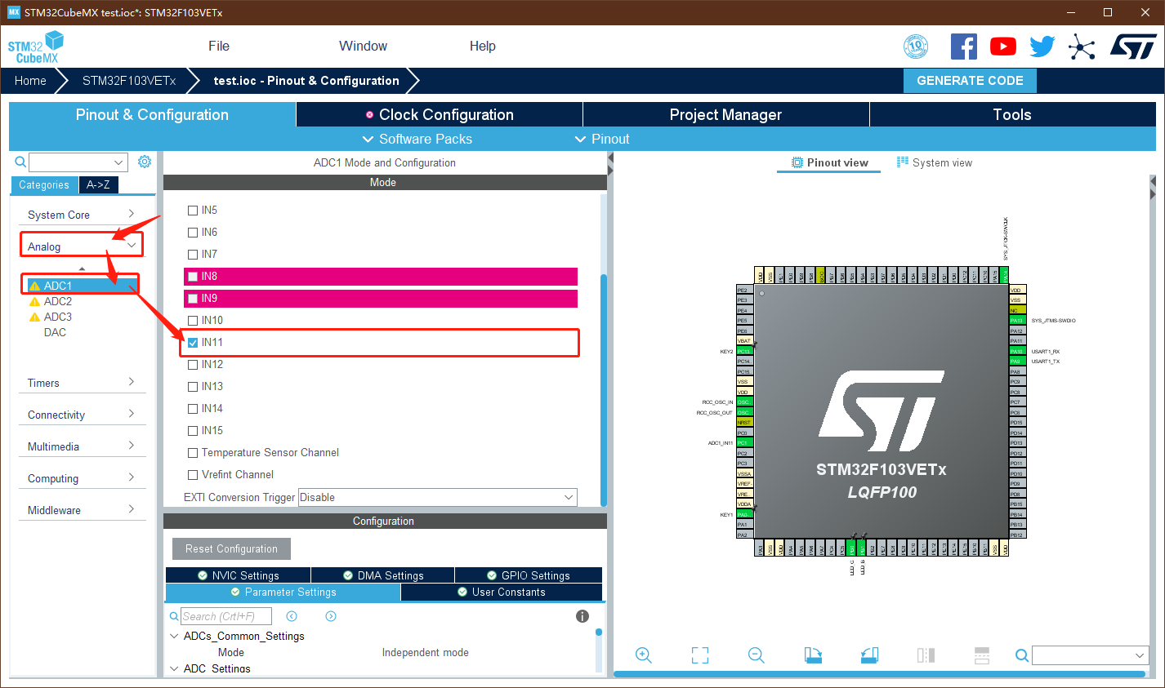Image resolution: width=1165 pixels, height=688 pixels.
Task: Collapse the Analog category
Action: 82,246
